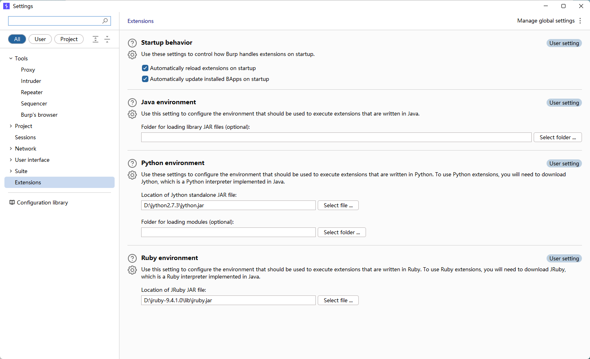Click the expand all settings icon

95,39
